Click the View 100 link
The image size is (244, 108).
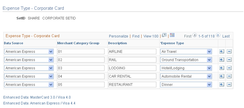coord(151,36)
